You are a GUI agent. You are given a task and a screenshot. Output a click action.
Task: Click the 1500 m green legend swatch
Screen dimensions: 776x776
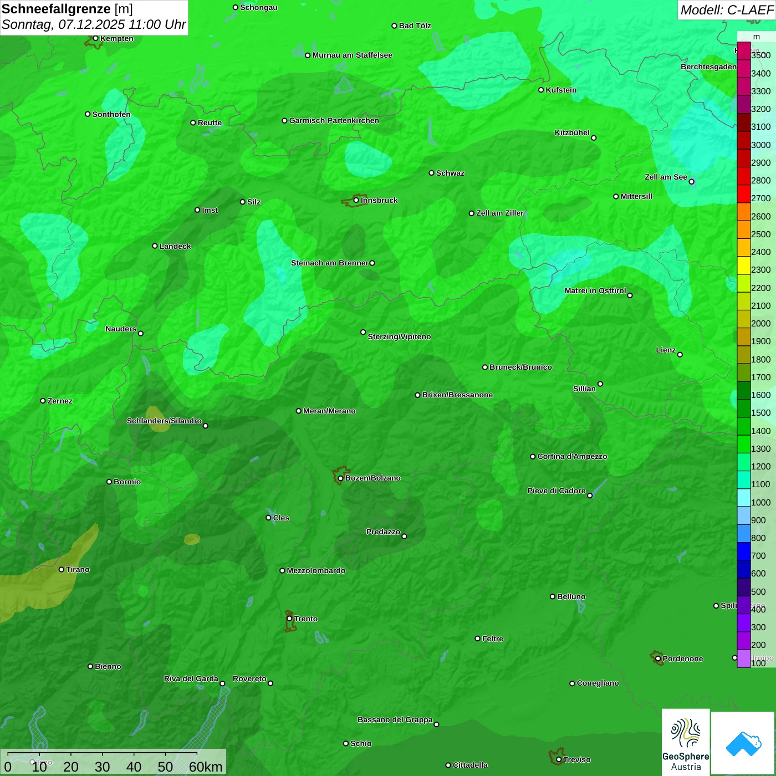click(744, 409)
